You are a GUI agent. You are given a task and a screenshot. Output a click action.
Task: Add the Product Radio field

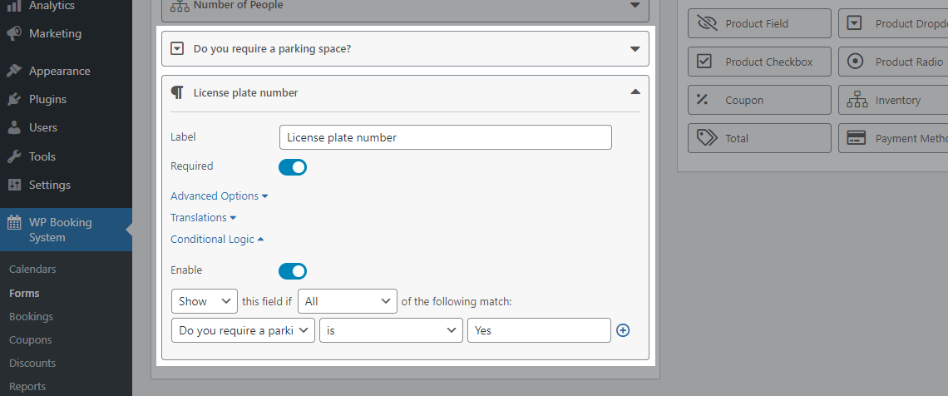click(893, 62)
